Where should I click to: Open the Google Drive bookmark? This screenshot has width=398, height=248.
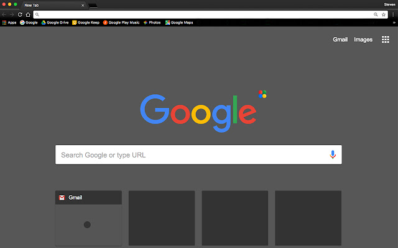tap(55, 22)
